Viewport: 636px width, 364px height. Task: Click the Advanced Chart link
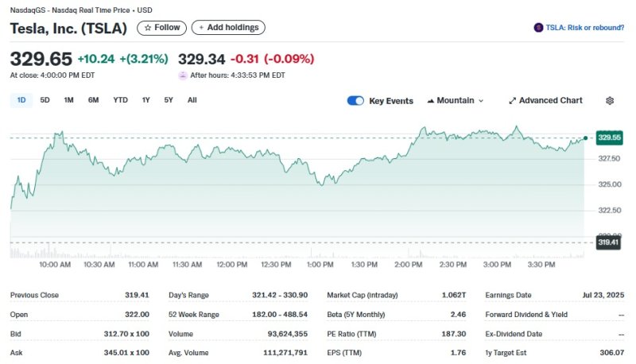pyautogui.click(x=550, y=101)
